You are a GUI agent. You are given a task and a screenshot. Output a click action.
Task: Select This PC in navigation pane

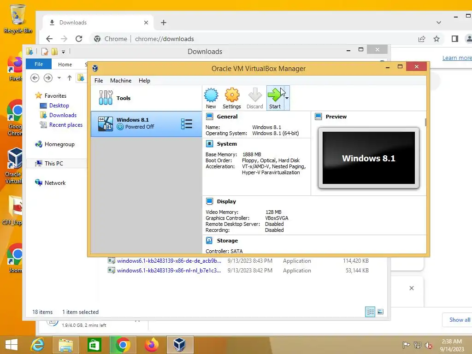[54, 164]
